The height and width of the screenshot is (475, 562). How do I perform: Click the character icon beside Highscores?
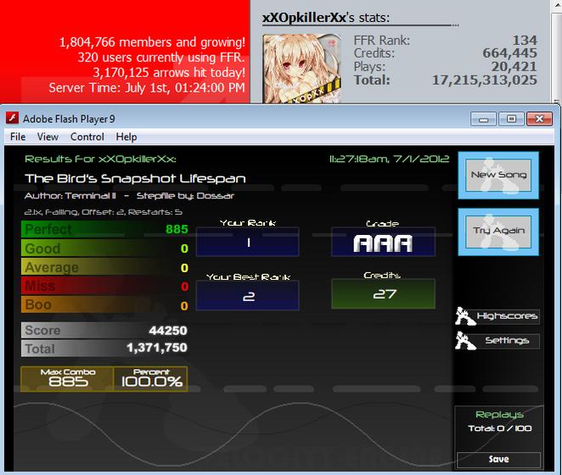(465, 316)
